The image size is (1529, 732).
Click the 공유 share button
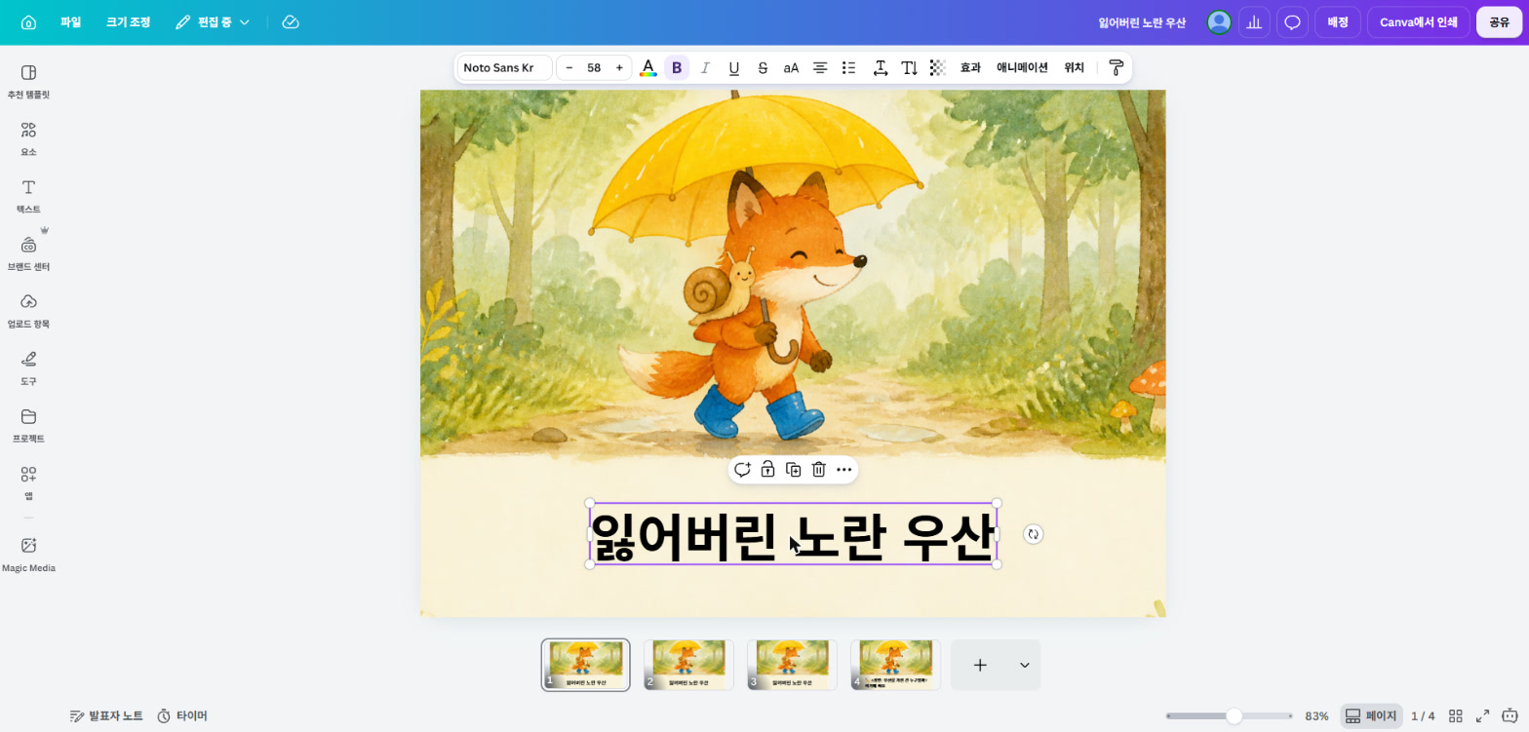(1499, 22)
